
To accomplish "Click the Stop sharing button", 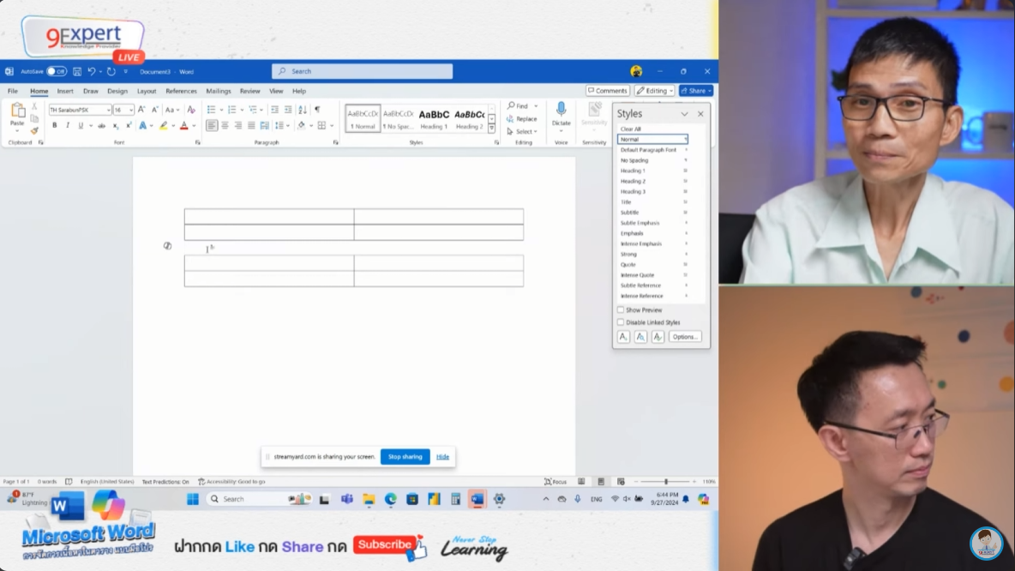I will (405, 457).
